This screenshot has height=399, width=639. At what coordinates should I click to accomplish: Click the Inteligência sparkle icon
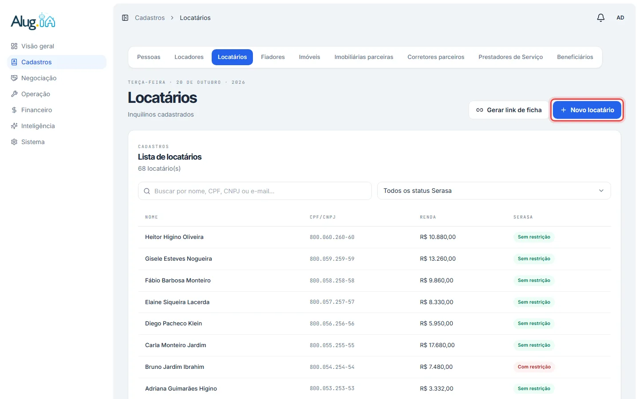coord(14,126)
